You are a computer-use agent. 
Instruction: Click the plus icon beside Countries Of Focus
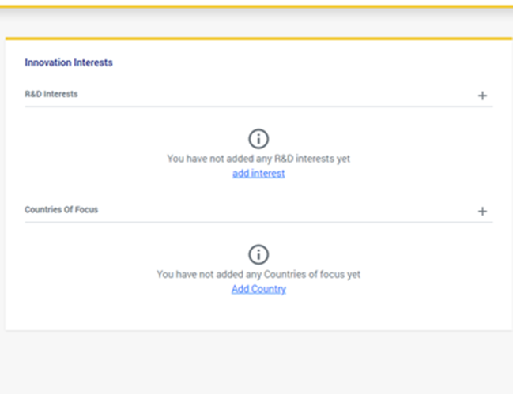coord(482,212)
